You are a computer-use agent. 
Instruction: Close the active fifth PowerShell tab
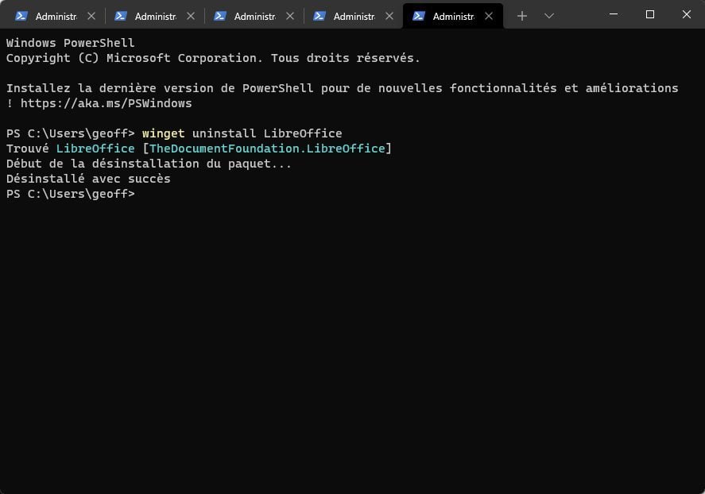click(x=489, y=16)
